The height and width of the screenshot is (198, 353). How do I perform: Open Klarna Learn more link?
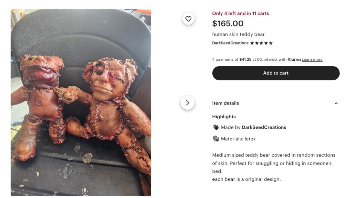point(312,59)
